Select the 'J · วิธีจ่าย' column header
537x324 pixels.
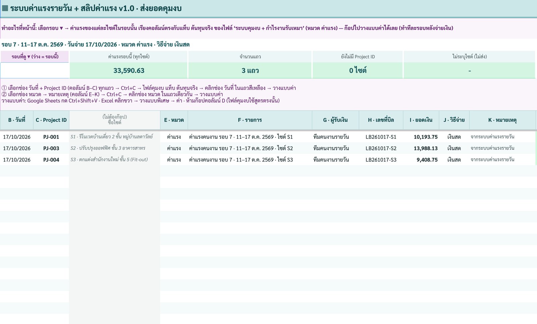click(454, 120)
